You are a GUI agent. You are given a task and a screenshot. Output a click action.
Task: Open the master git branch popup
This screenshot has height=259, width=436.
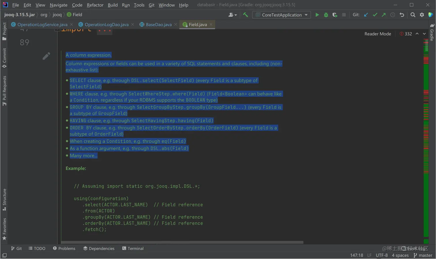click(423, 255)
